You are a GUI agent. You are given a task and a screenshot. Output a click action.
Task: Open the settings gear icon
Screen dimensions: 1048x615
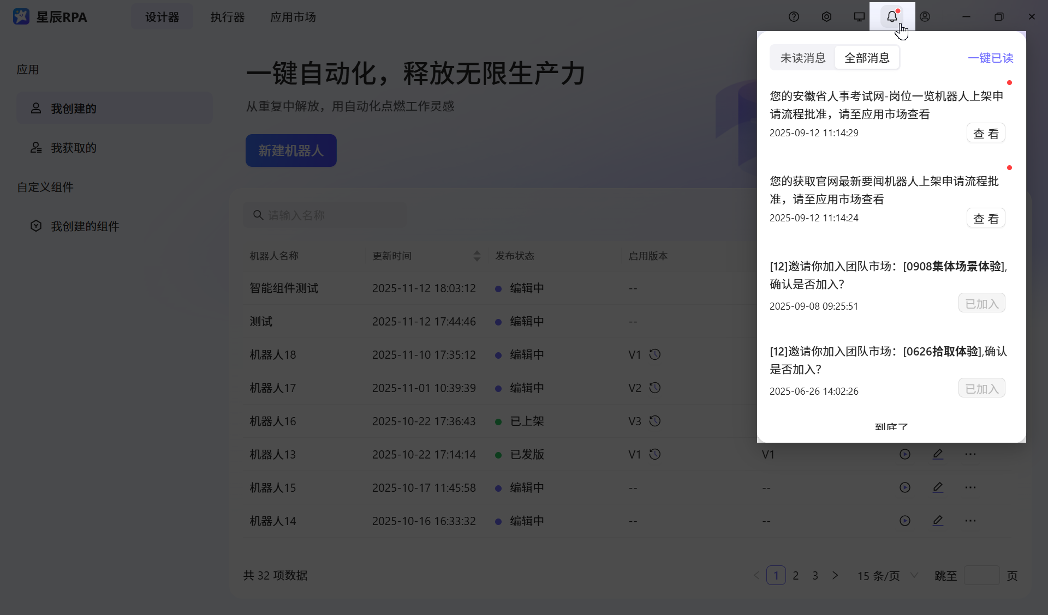point(826,16)
